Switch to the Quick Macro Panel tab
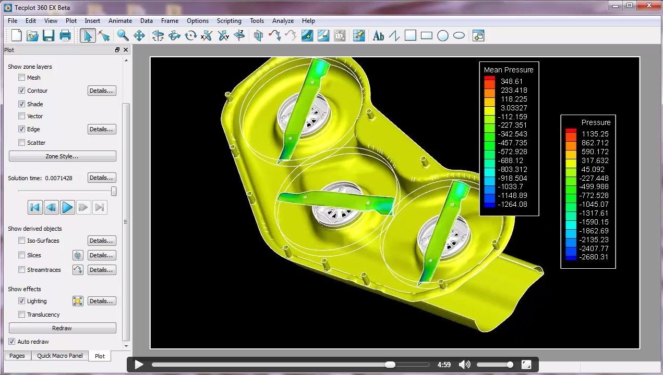Image resolution: width=663 pixels, height=375 pixels. [x=59, y=356]
